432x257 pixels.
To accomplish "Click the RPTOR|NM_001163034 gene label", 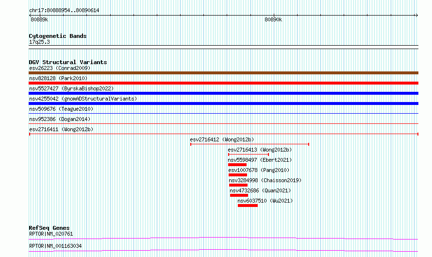I will click(55, 246).
